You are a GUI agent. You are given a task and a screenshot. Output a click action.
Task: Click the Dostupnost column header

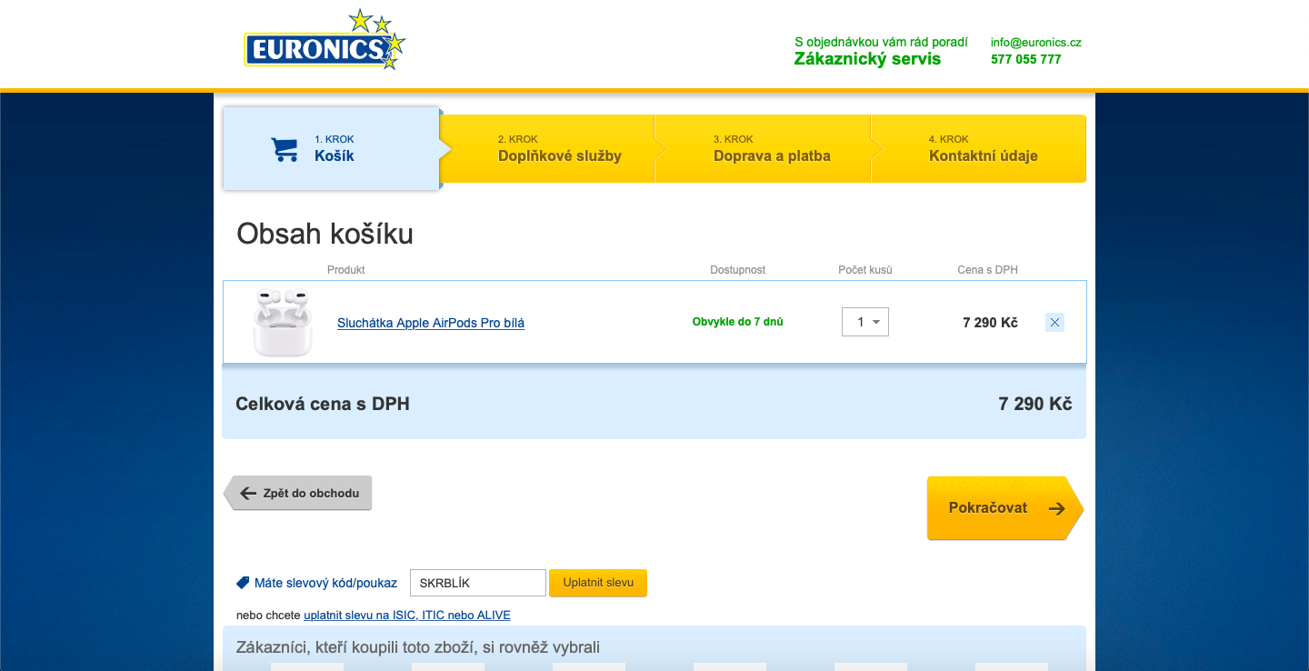pyautogui.click(x=738, y=270)
